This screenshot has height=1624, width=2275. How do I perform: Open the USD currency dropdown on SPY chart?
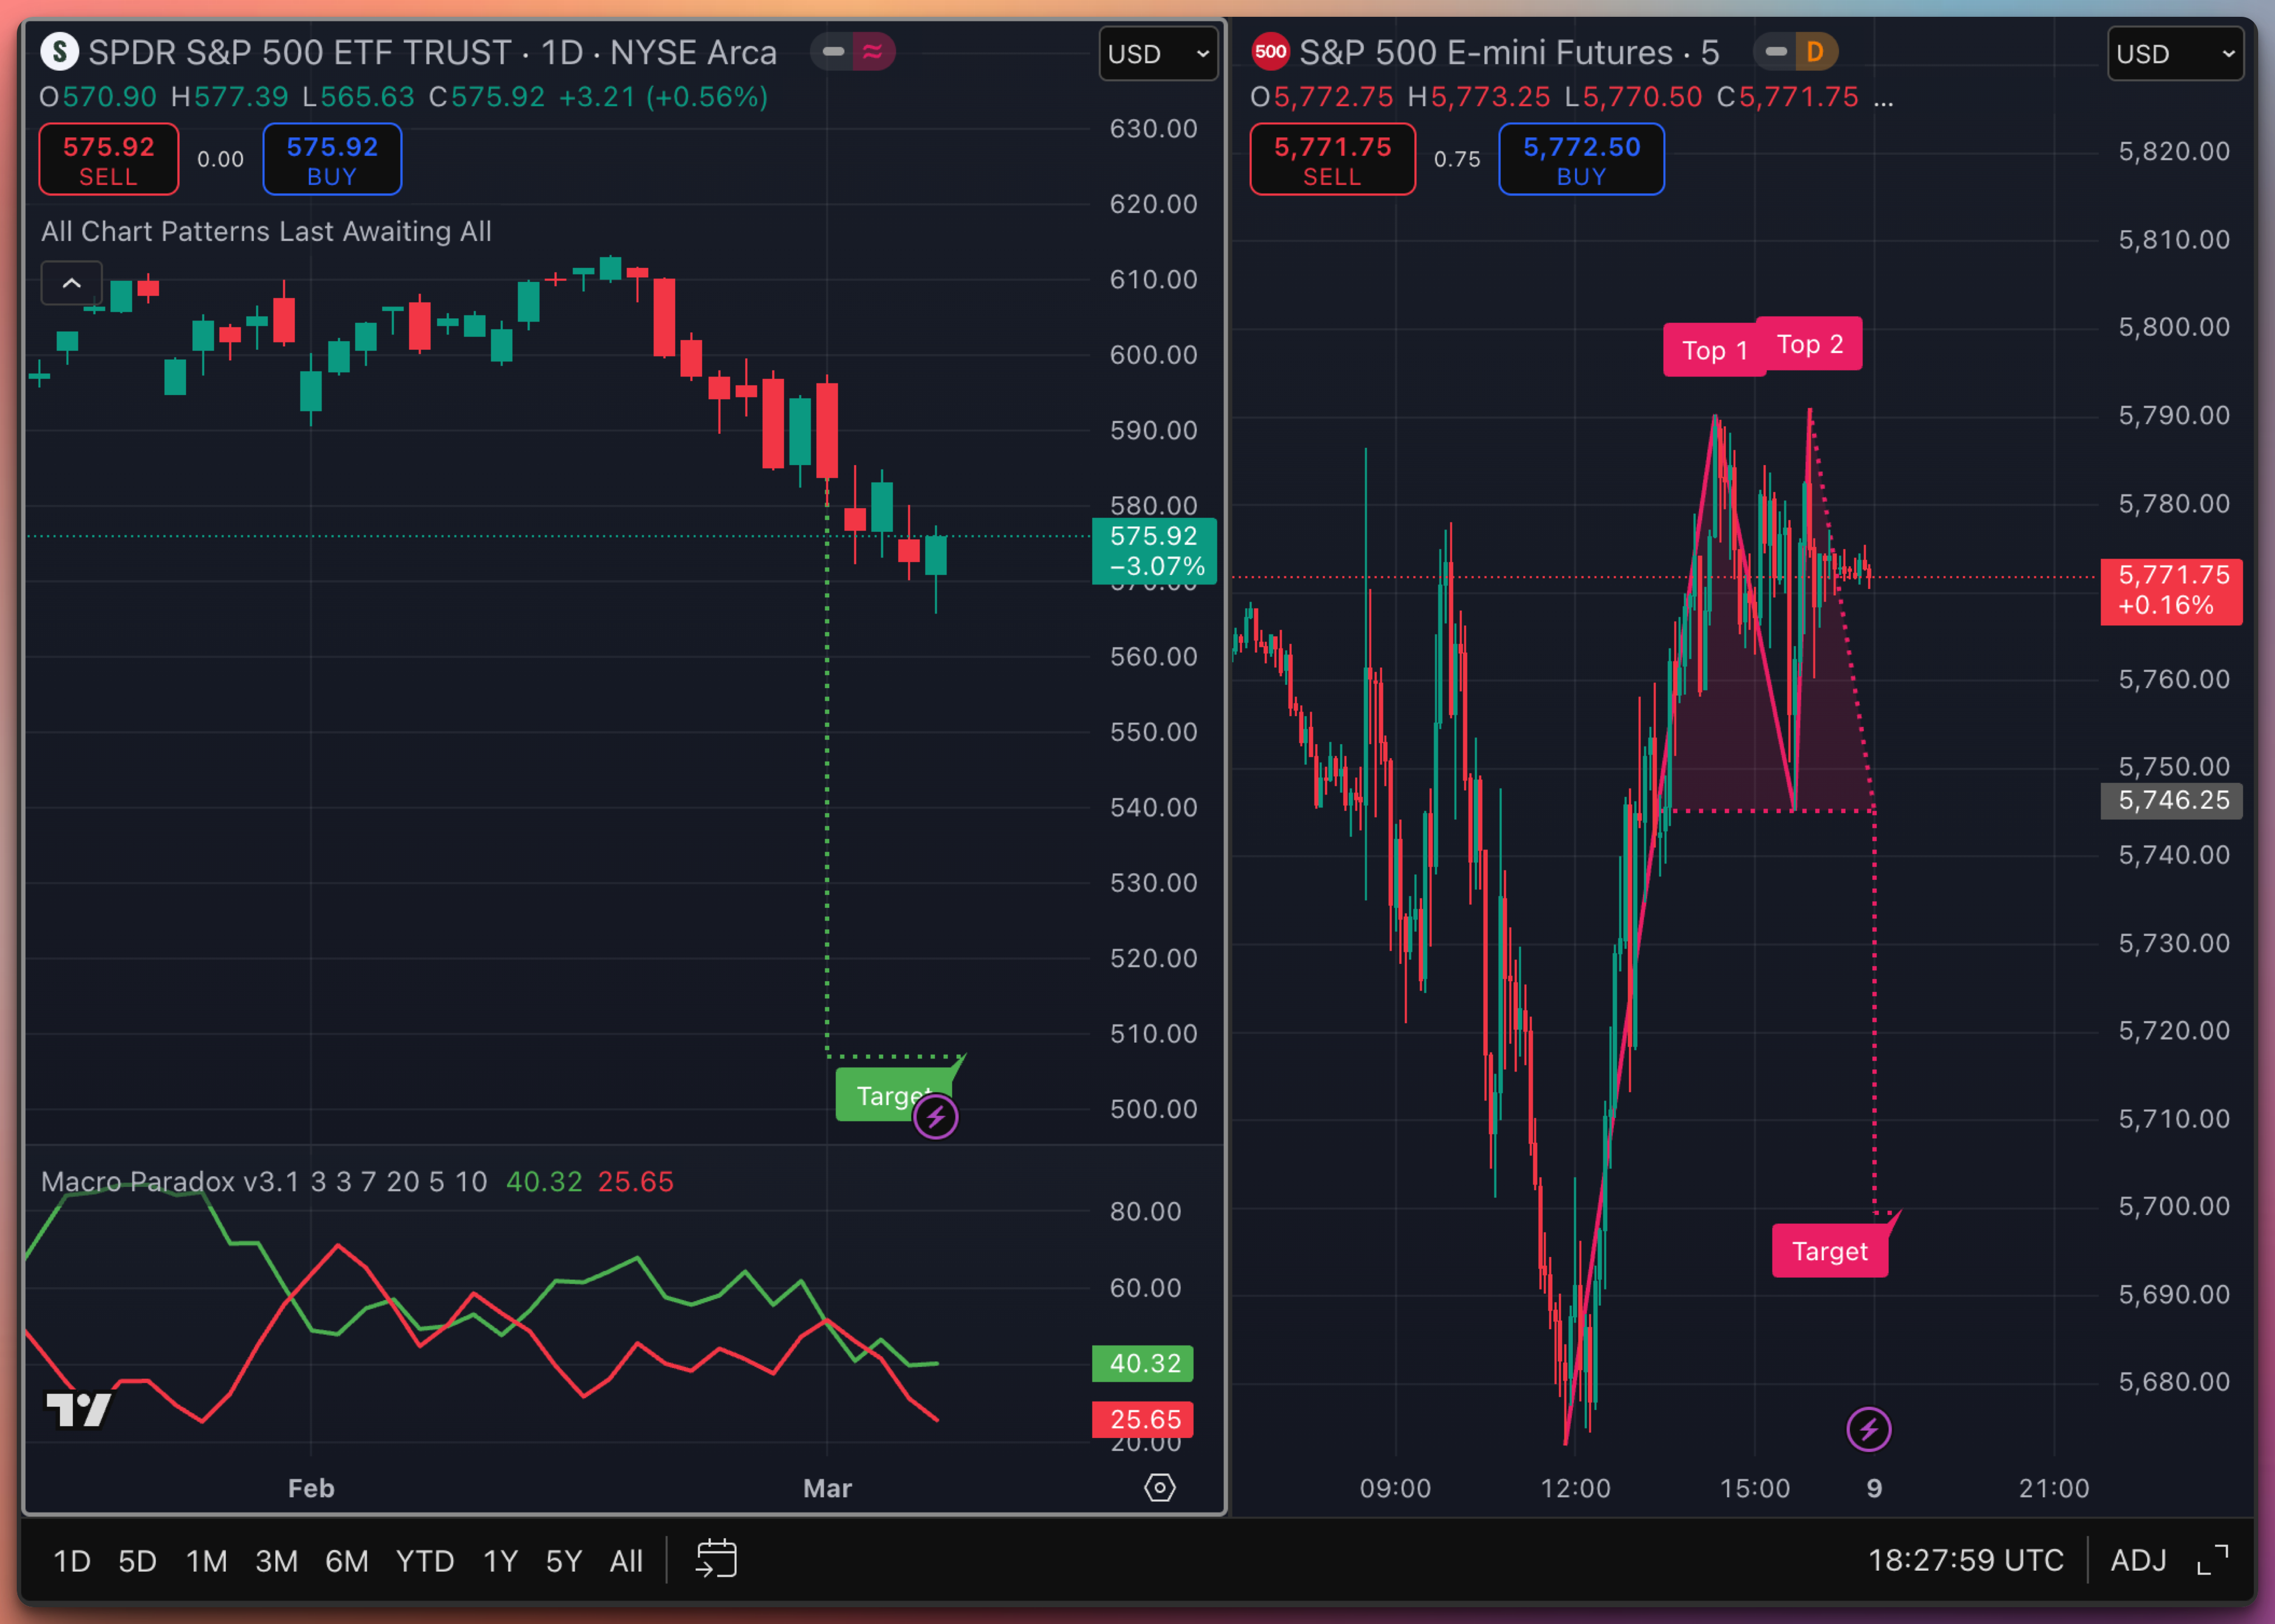point(1158,54)
